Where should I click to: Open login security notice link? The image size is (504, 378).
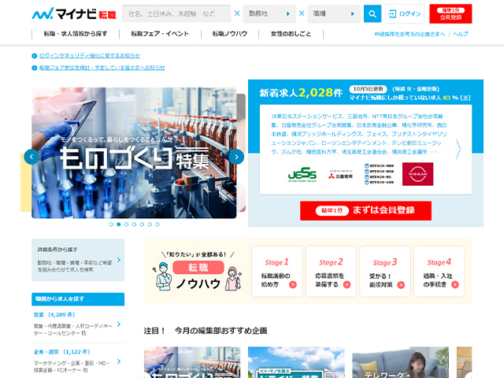pos(90,56)
